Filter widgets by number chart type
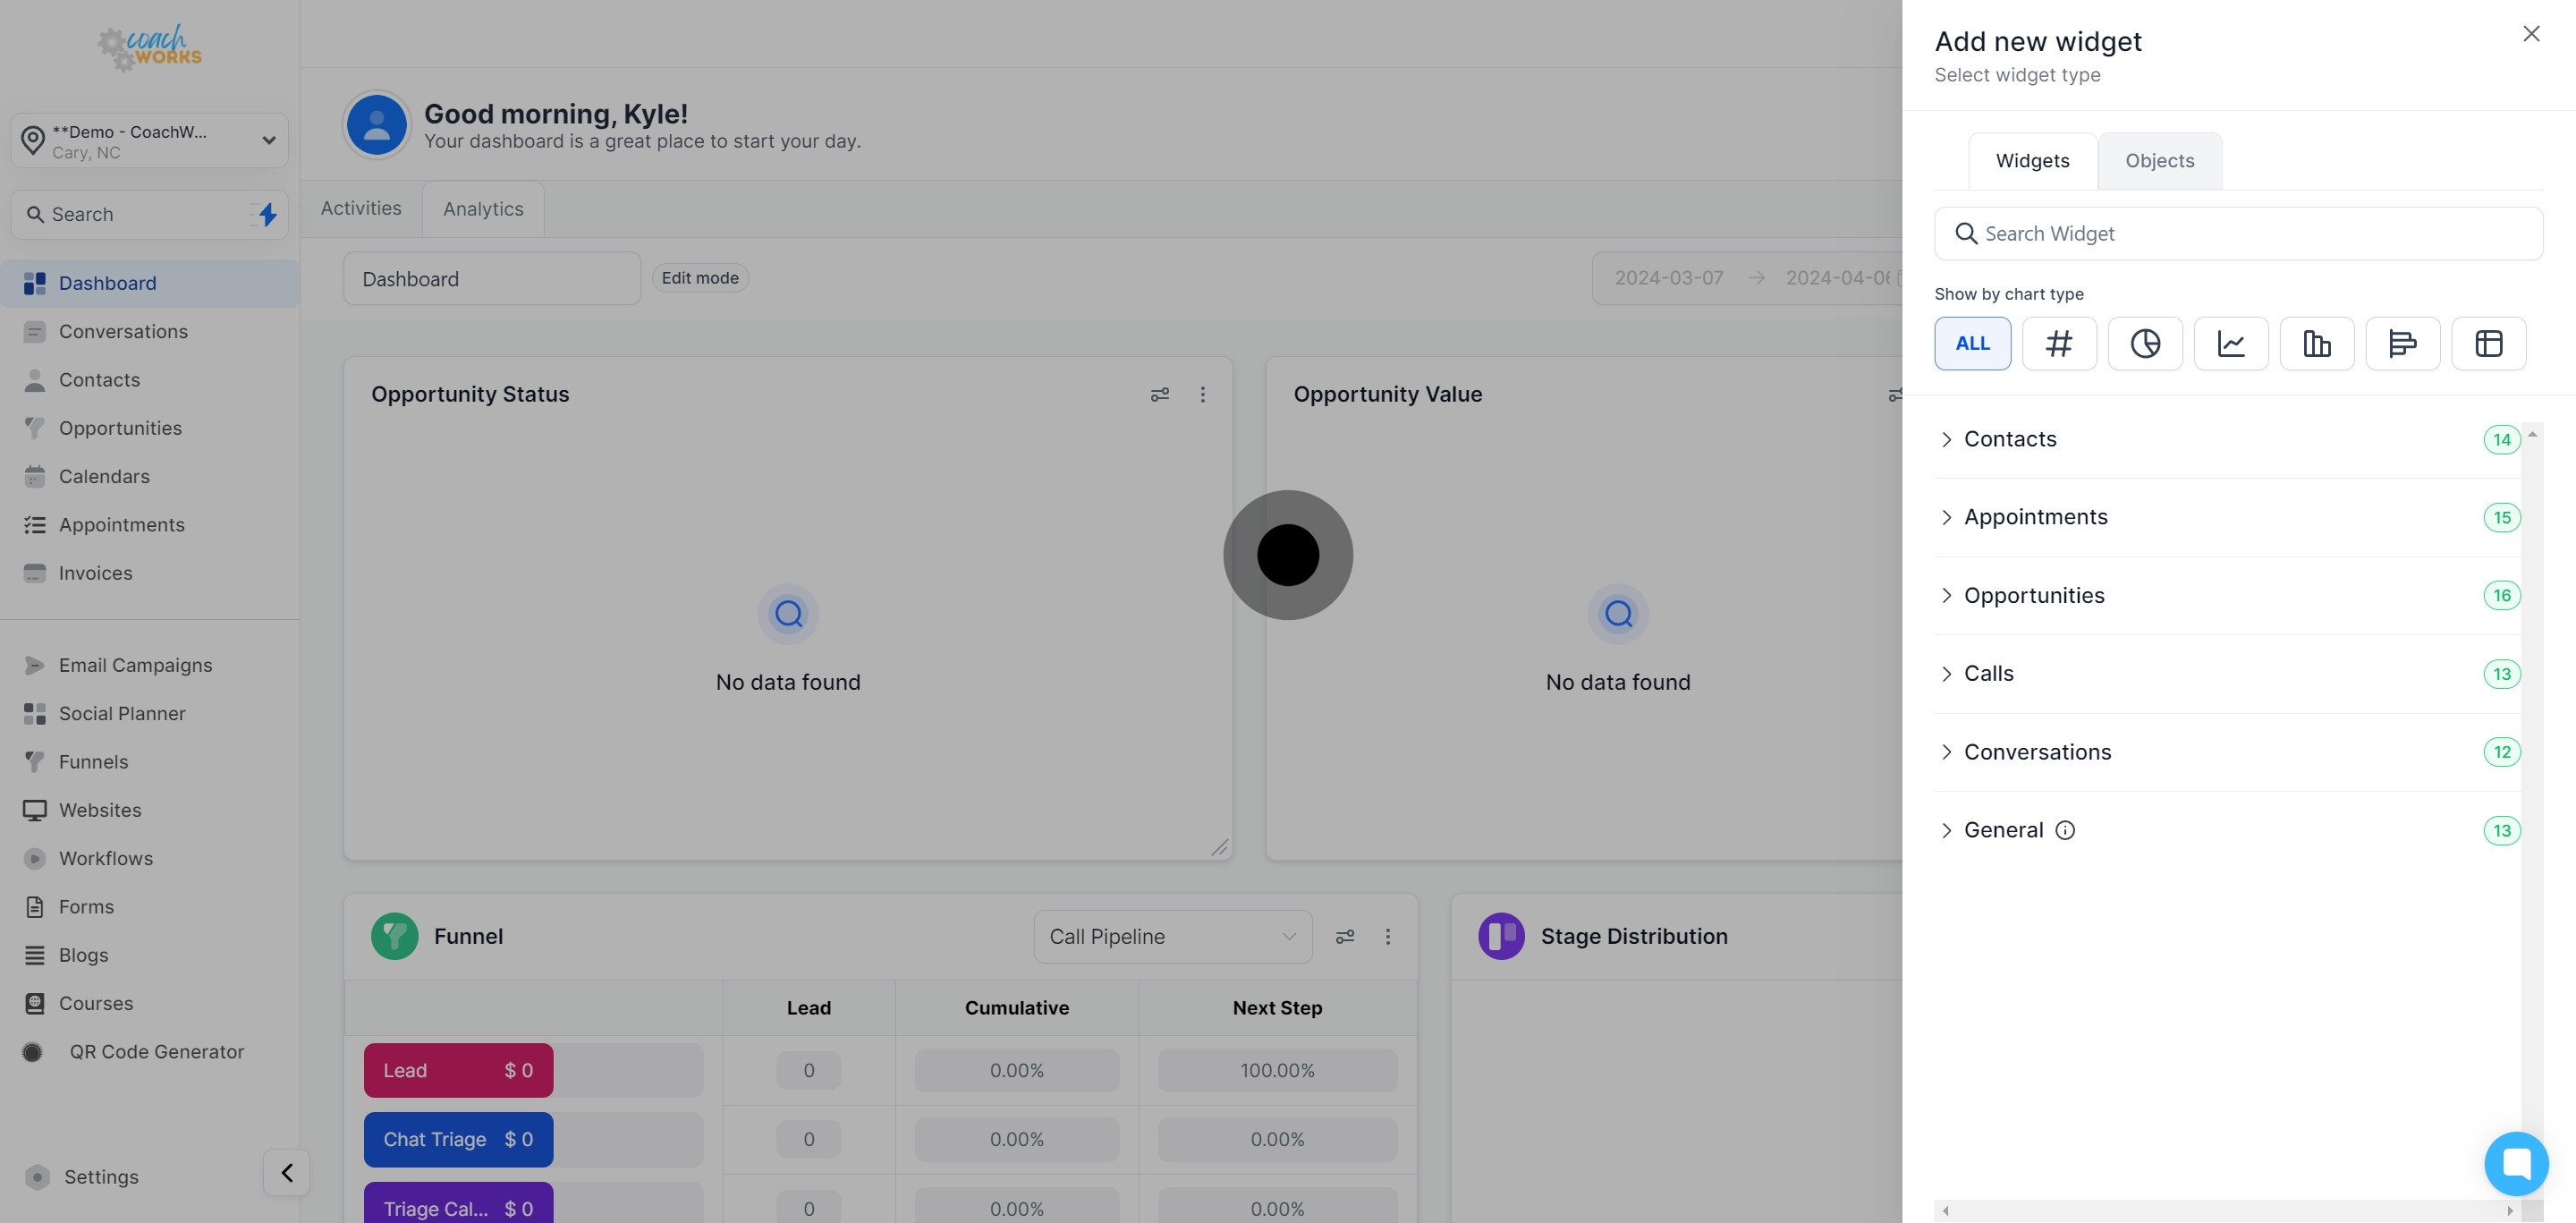The width and height of the screenshot is (2576, 1223). 2058,343
